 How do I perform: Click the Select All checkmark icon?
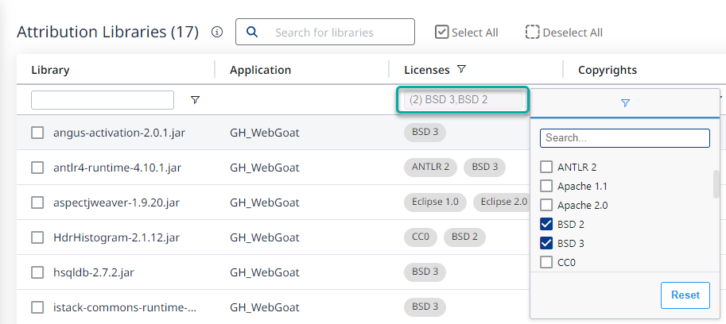click(442, 33)
